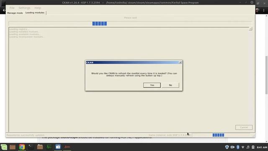The width and height of the screenshot is (268, 151).
Task: Open the Settings menu
Action: point(24,8)
